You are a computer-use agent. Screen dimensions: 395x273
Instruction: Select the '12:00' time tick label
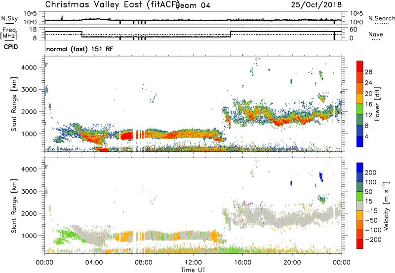193,263
